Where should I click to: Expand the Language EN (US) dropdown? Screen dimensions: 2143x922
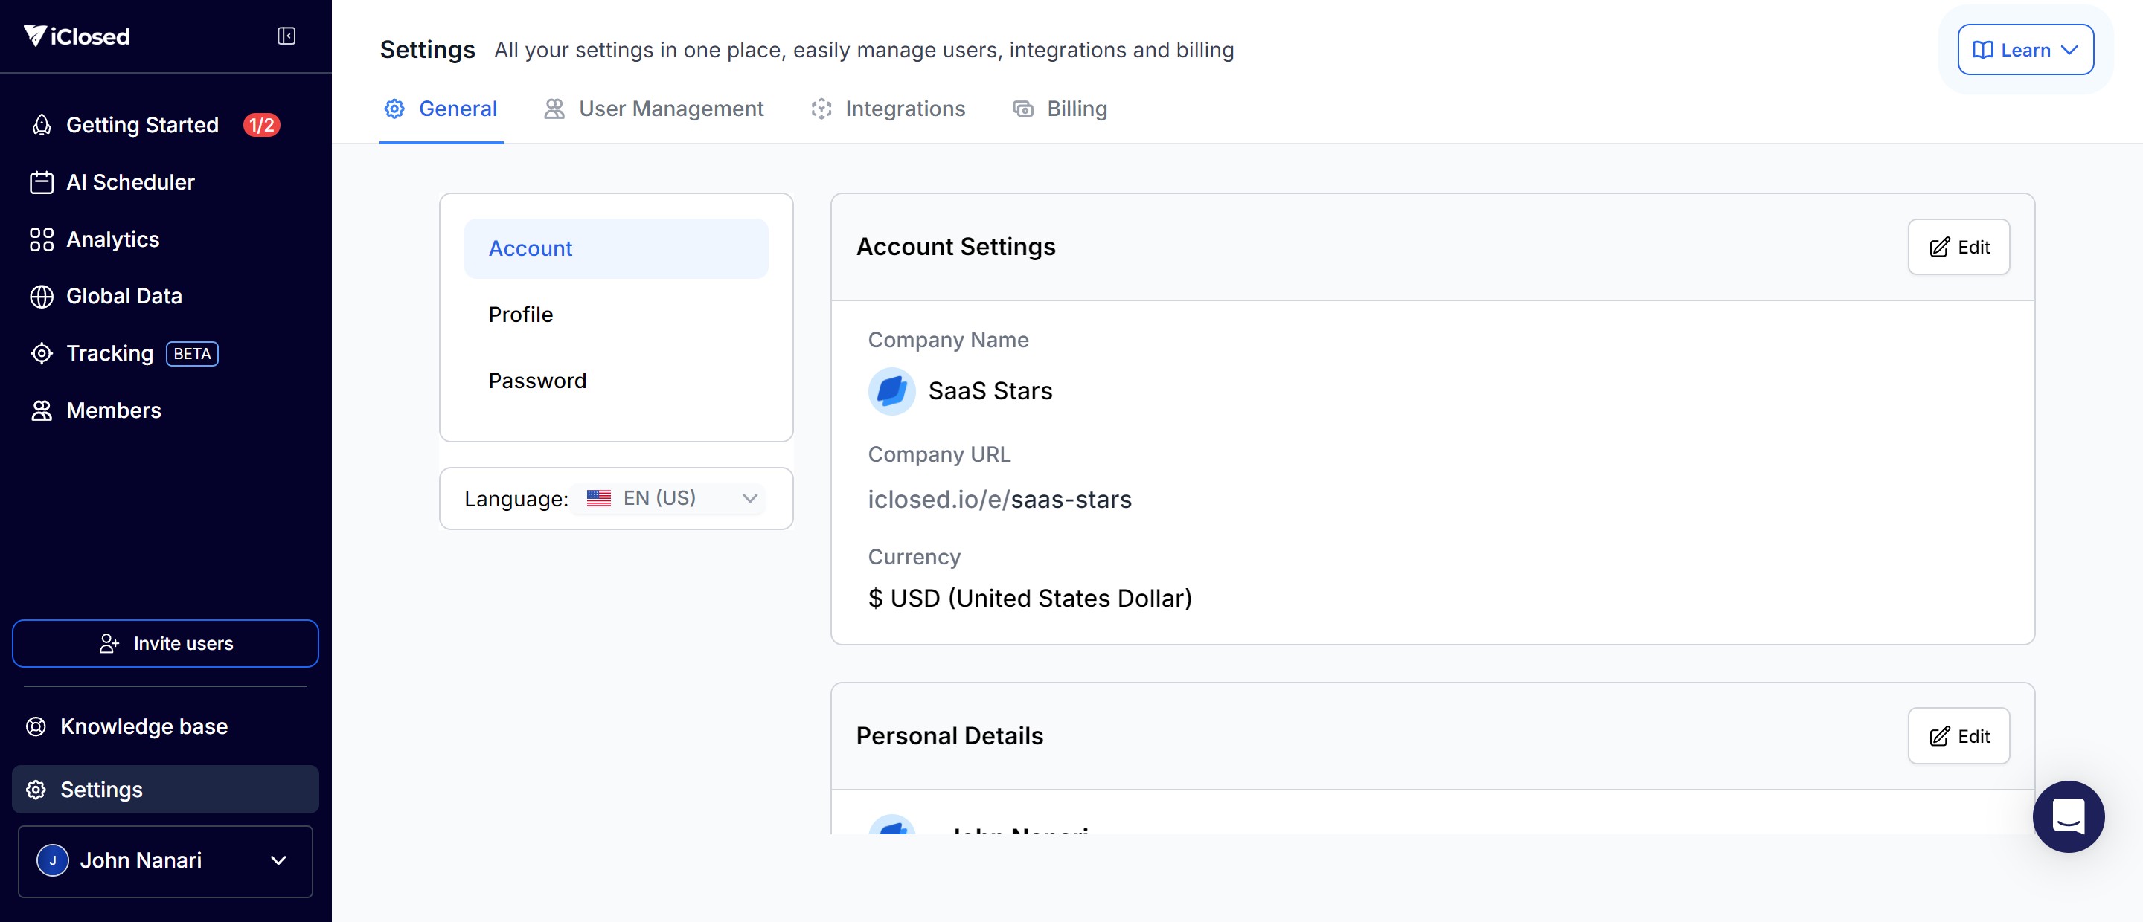point(670,498)
